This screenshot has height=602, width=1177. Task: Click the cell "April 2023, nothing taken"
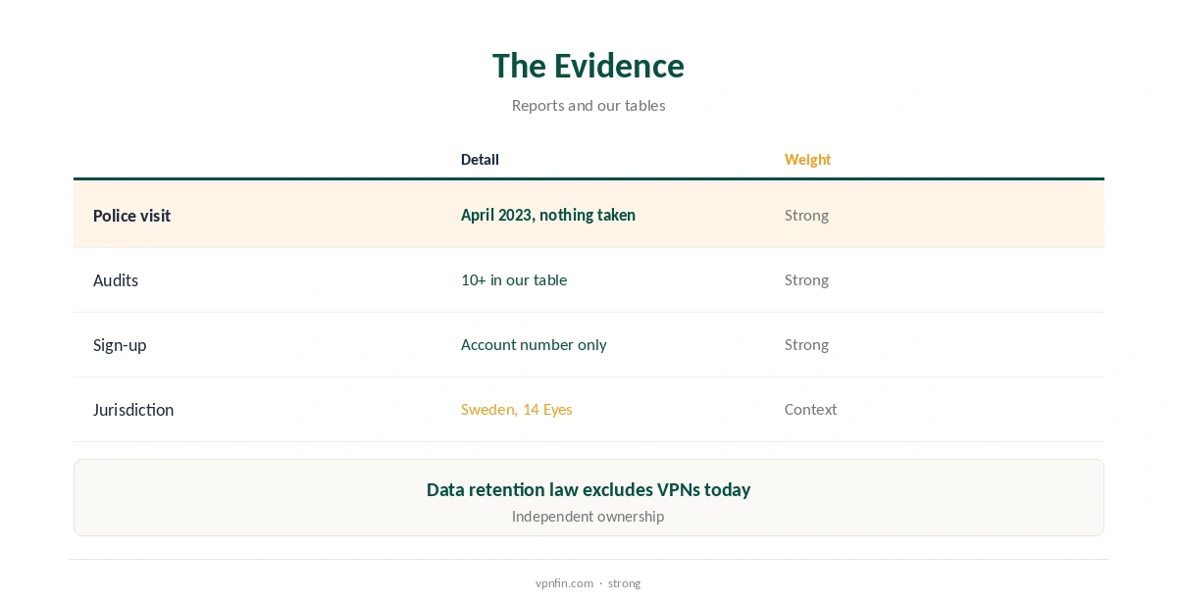(548, 215)
